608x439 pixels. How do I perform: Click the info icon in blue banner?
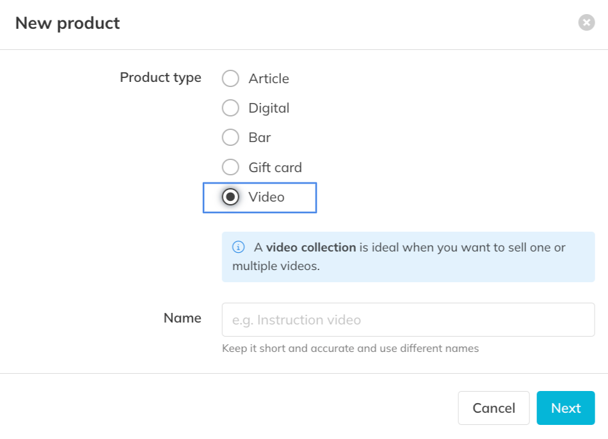click(238, 247)
